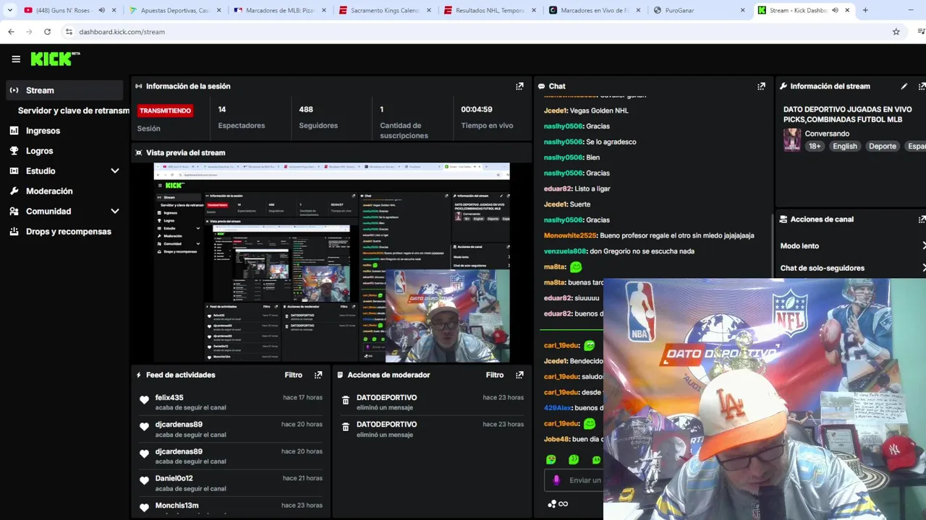Screen dimensions: 926x520
Task: Edit stream info with the pencil icon
Action: (904, 86)
